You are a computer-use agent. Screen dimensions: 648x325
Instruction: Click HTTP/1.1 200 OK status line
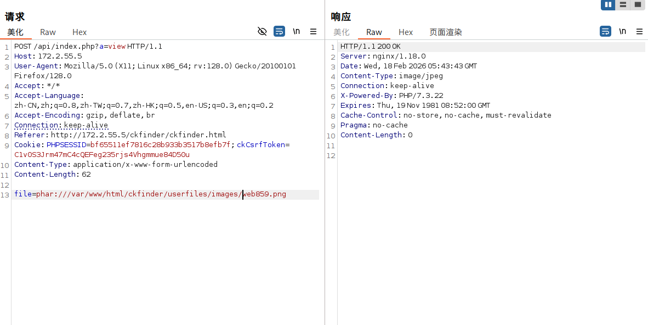(x=370, y=46)
